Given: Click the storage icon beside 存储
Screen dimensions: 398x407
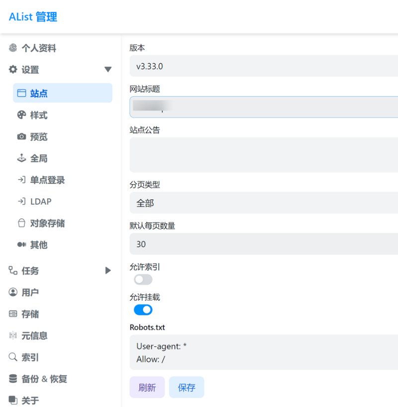Looking at the screenshot, I should tap(13, 314).
